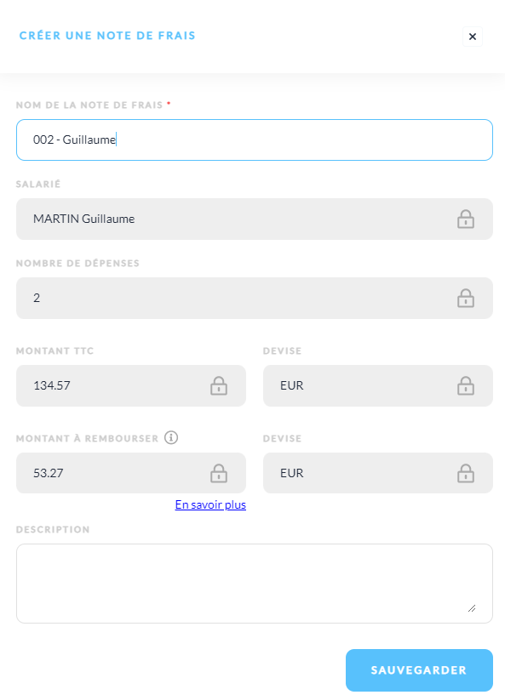The image size is (505, 695).
Task: Open the En savoir plus link
Action: pos(210,504)
